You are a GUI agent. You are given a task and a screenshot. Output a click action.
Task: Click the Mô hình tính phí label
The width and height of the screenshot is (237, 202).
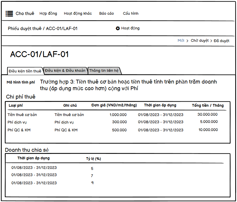coord(21,82)
